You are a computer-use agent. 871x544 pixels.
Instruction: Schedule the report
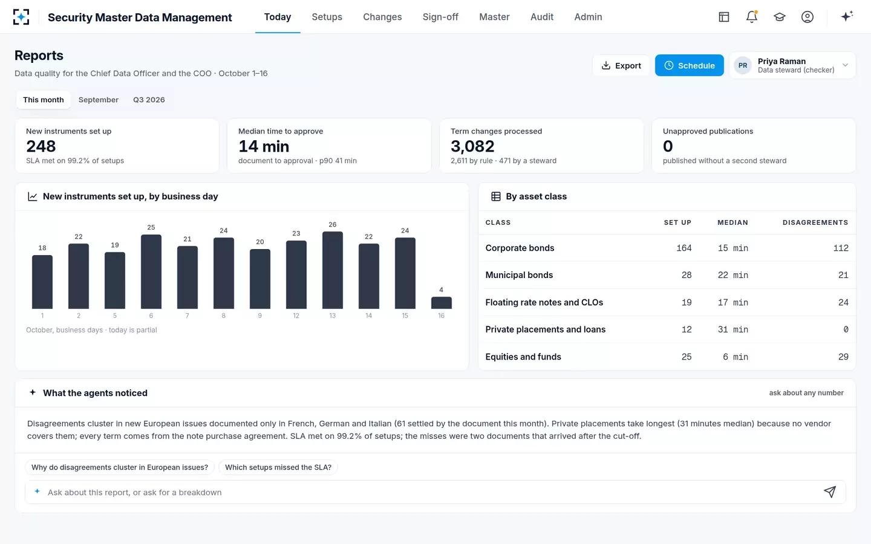(x=690, y=65)
